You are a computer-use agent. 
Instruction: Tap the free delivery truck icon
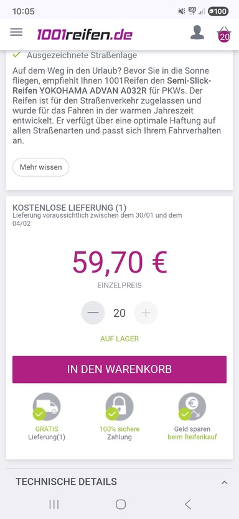[47, 407]
